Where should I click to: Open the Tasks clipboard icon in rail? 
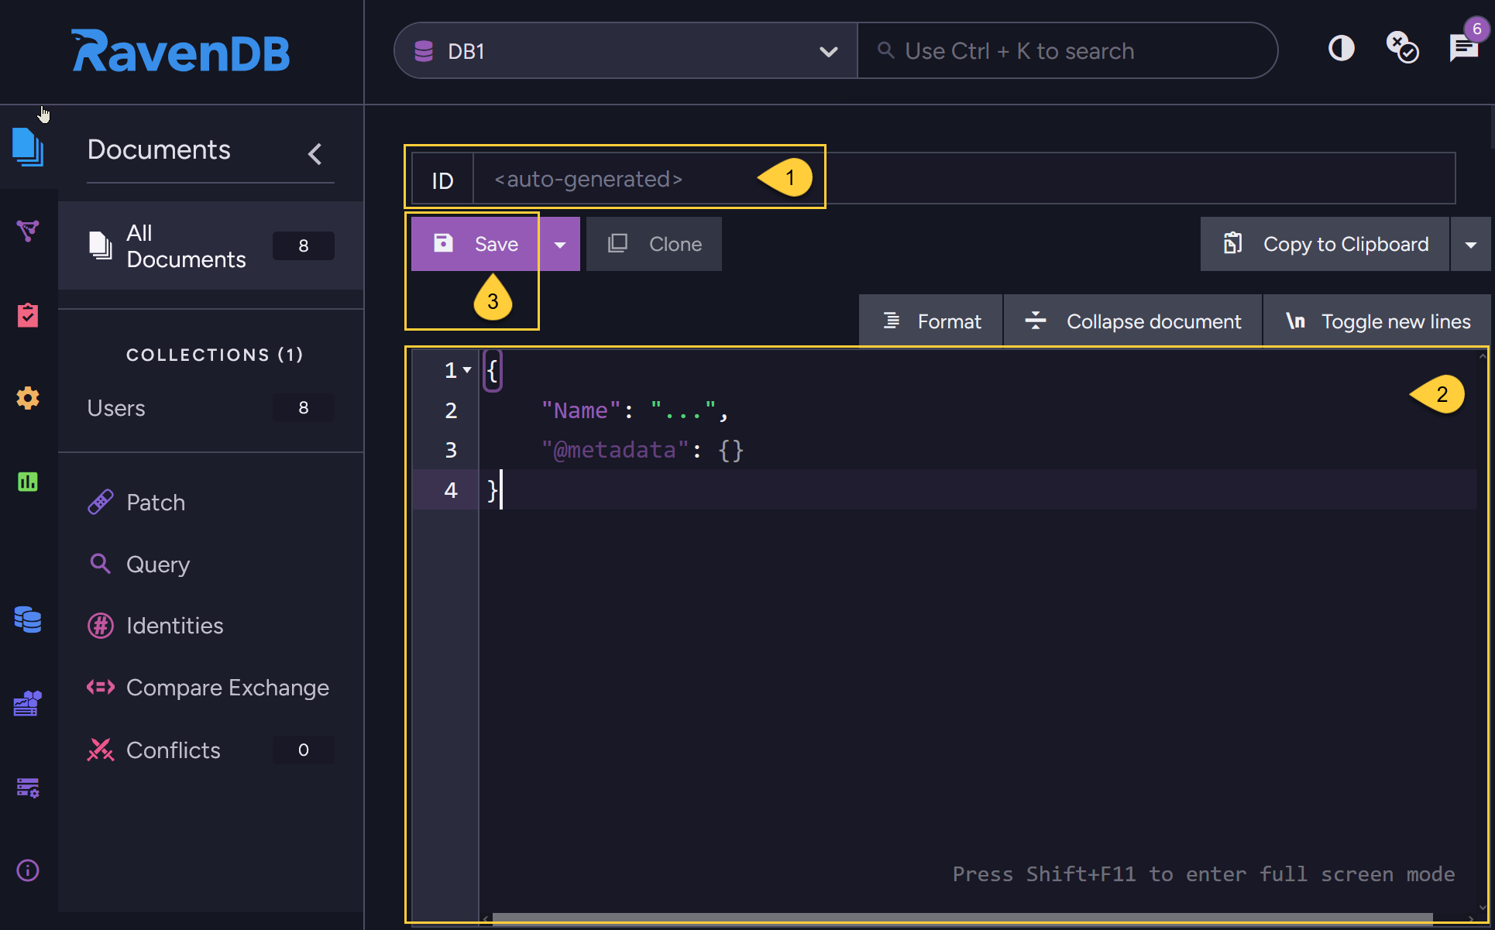pos(28,314)
